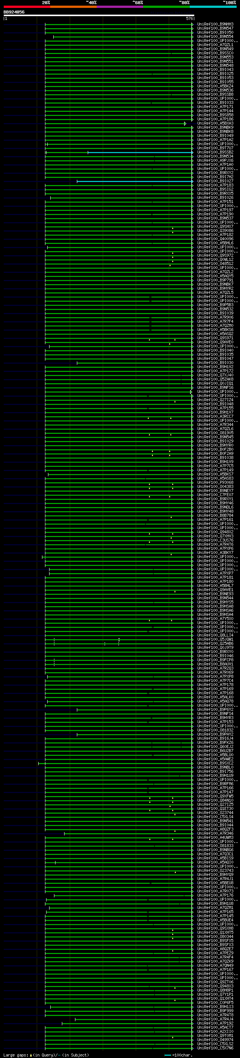This screenshot has width=240, height=1058.
Task: Select hit UniRef100_B9SSC0
Action: click(x=215, y=53)
